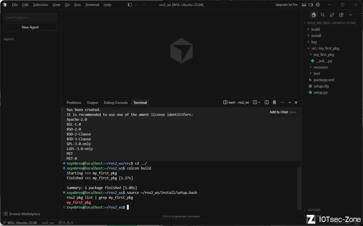
Task: Open the settings gear in title bar
Action: pyautogui.click(x=318, y=5)
